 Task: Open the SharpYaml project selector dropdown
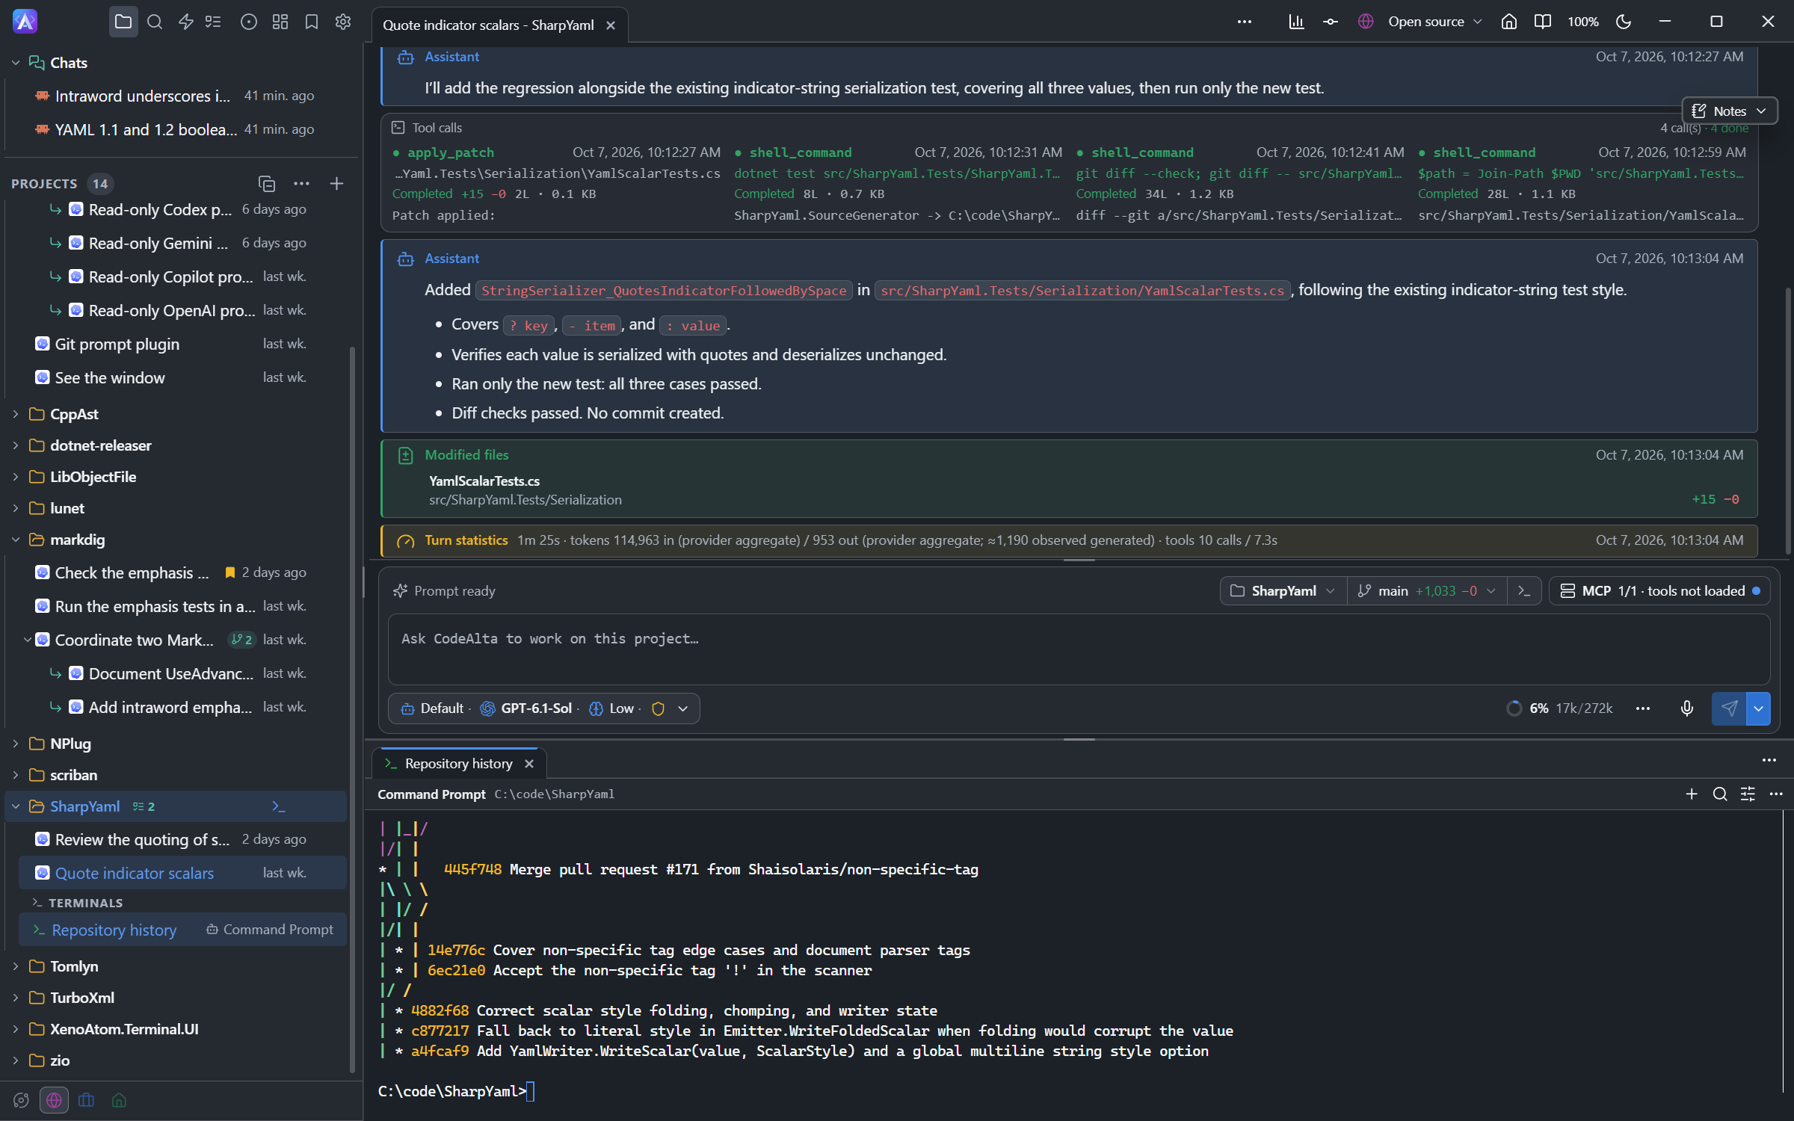coord(1283,591)
